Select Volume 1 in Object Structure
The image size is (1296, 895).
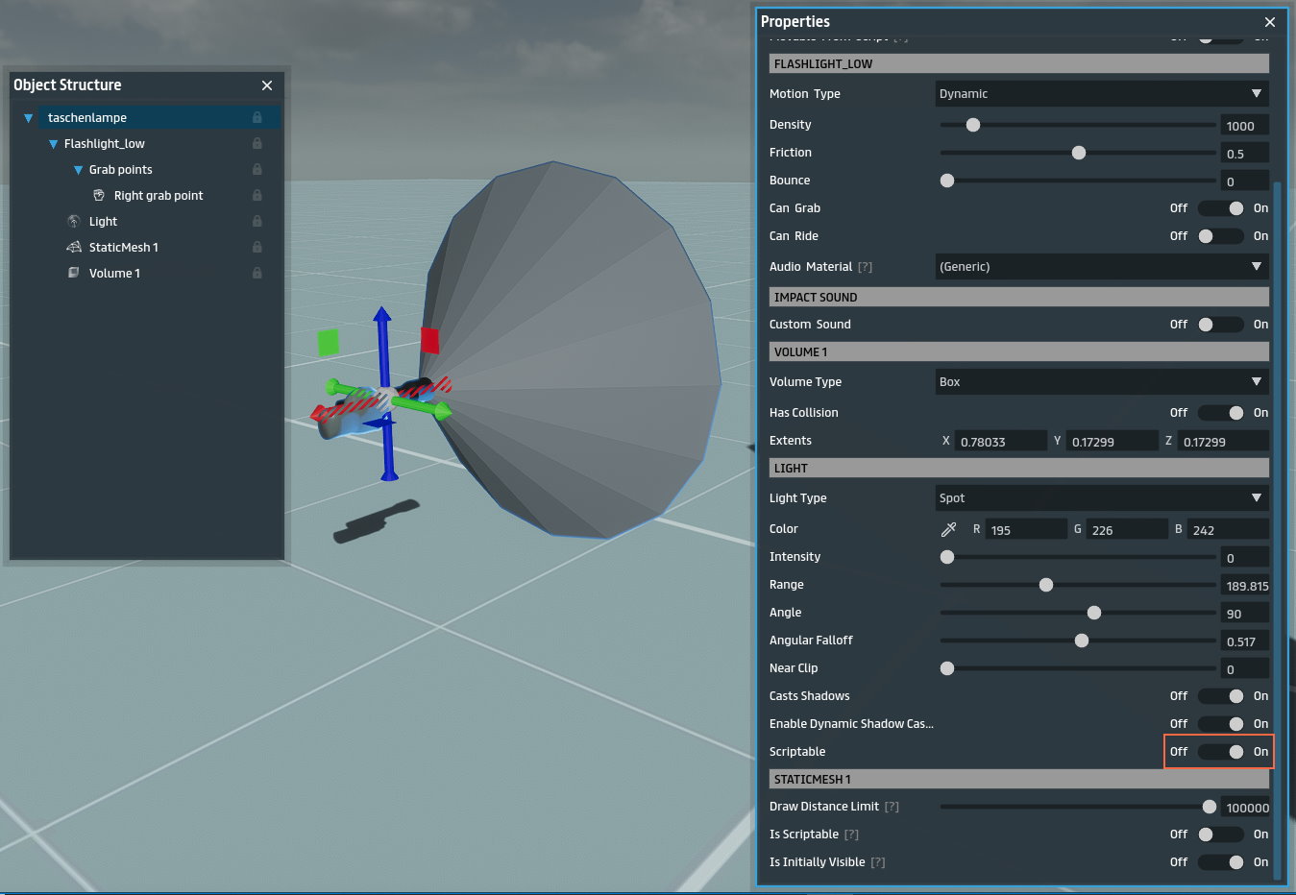pos(114,273)
